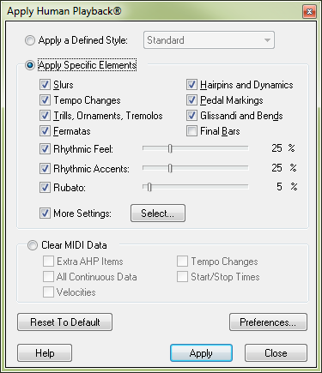Open the Preferences... dialog button

tap(268, 322)
